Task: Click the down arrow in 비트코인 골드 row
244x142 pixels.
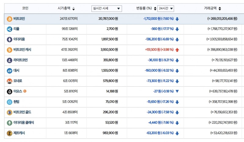Action: (177, 113)
